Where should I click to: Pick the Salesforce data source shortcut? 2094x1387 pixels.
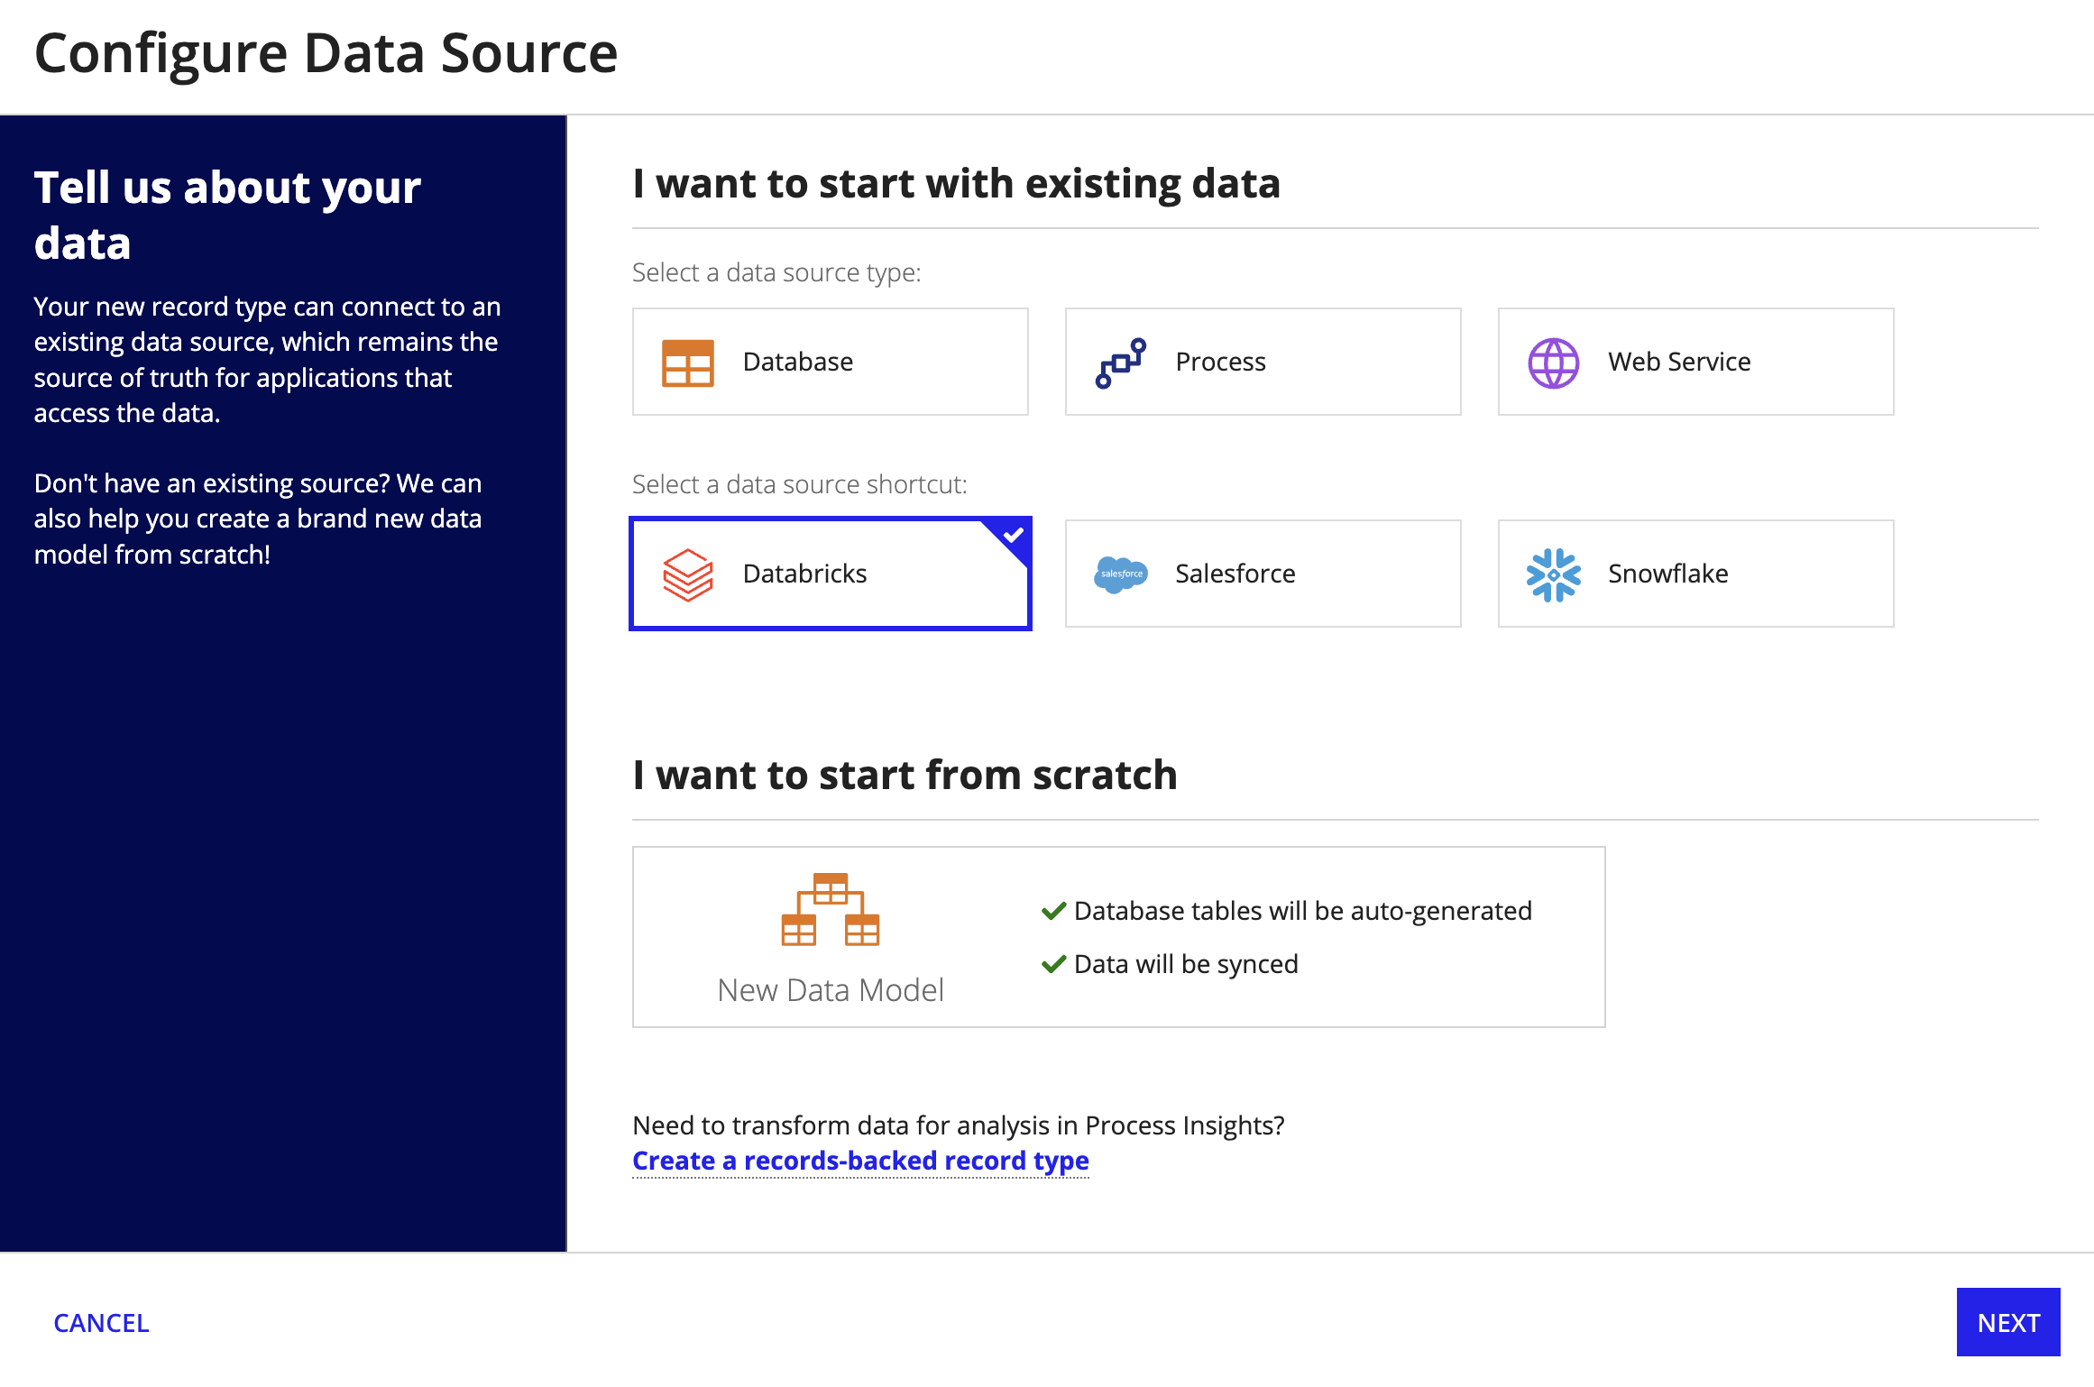pos(1263,574)
